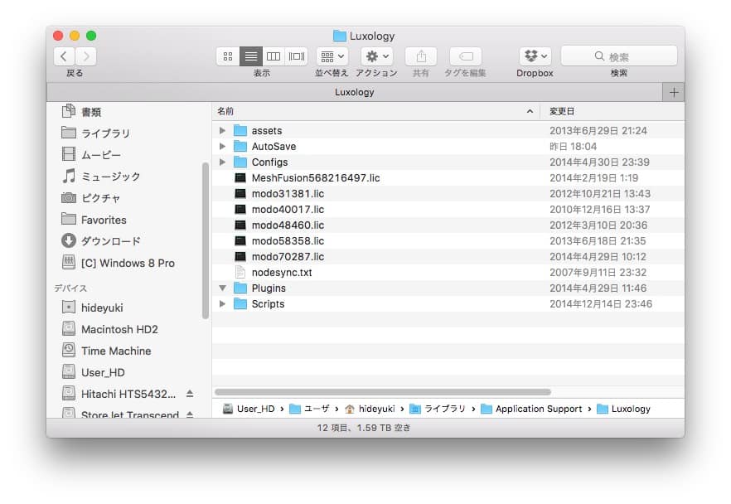Select modo70287.lic file
Viewport: 731px width, 504px height.
click(287, 257)
